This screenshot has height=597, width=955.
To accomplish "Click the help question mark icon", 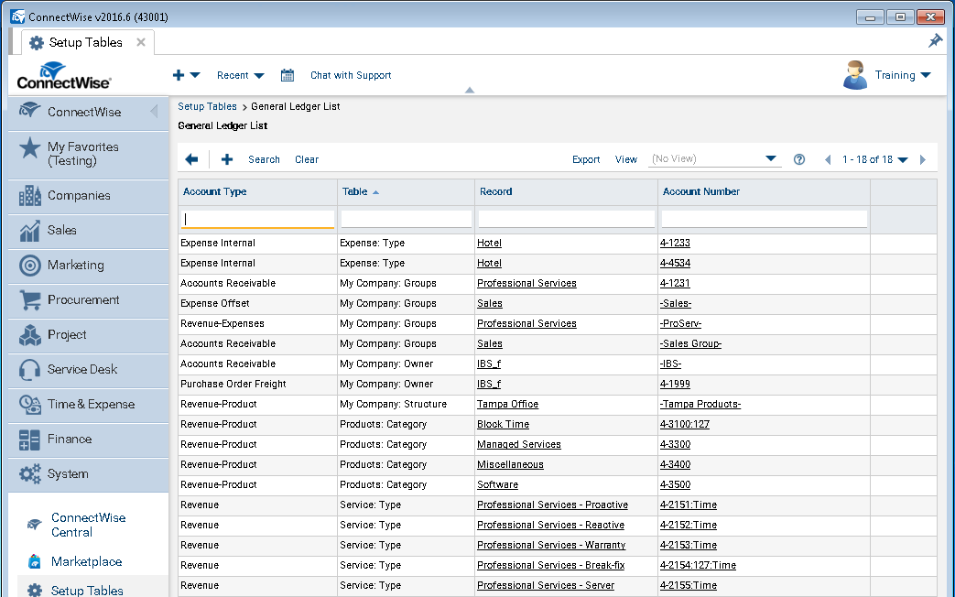I will click(x=799, y=159).
